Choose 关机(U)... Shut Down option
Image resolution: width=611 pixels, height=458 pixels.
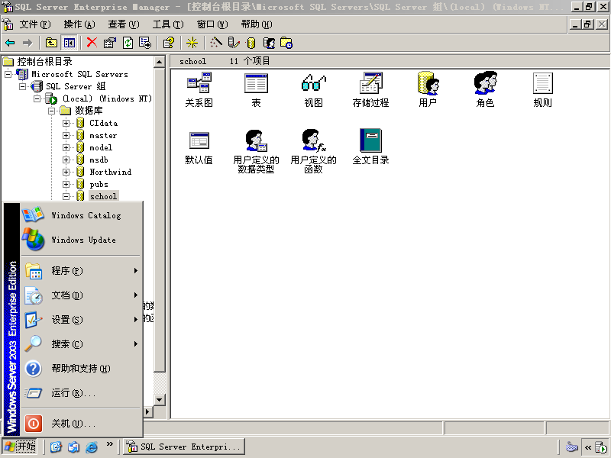point(82,424)
